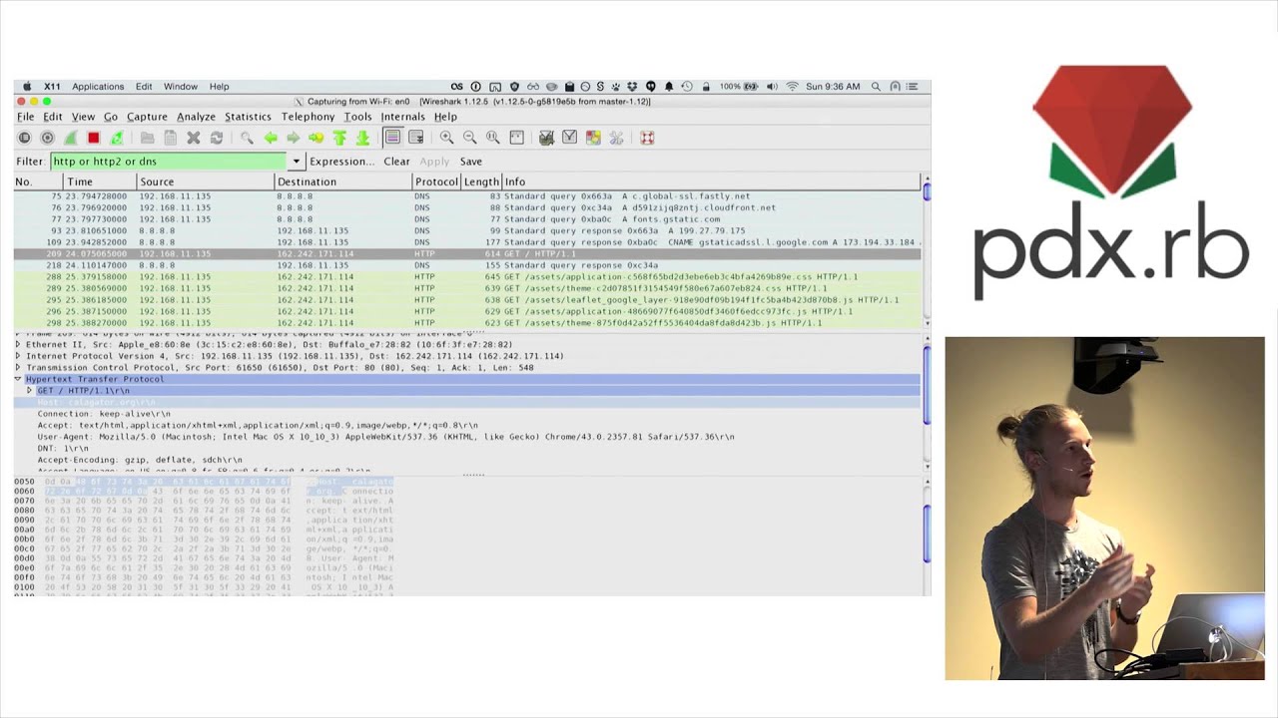Toggle packet list colorization

point(392,138)
